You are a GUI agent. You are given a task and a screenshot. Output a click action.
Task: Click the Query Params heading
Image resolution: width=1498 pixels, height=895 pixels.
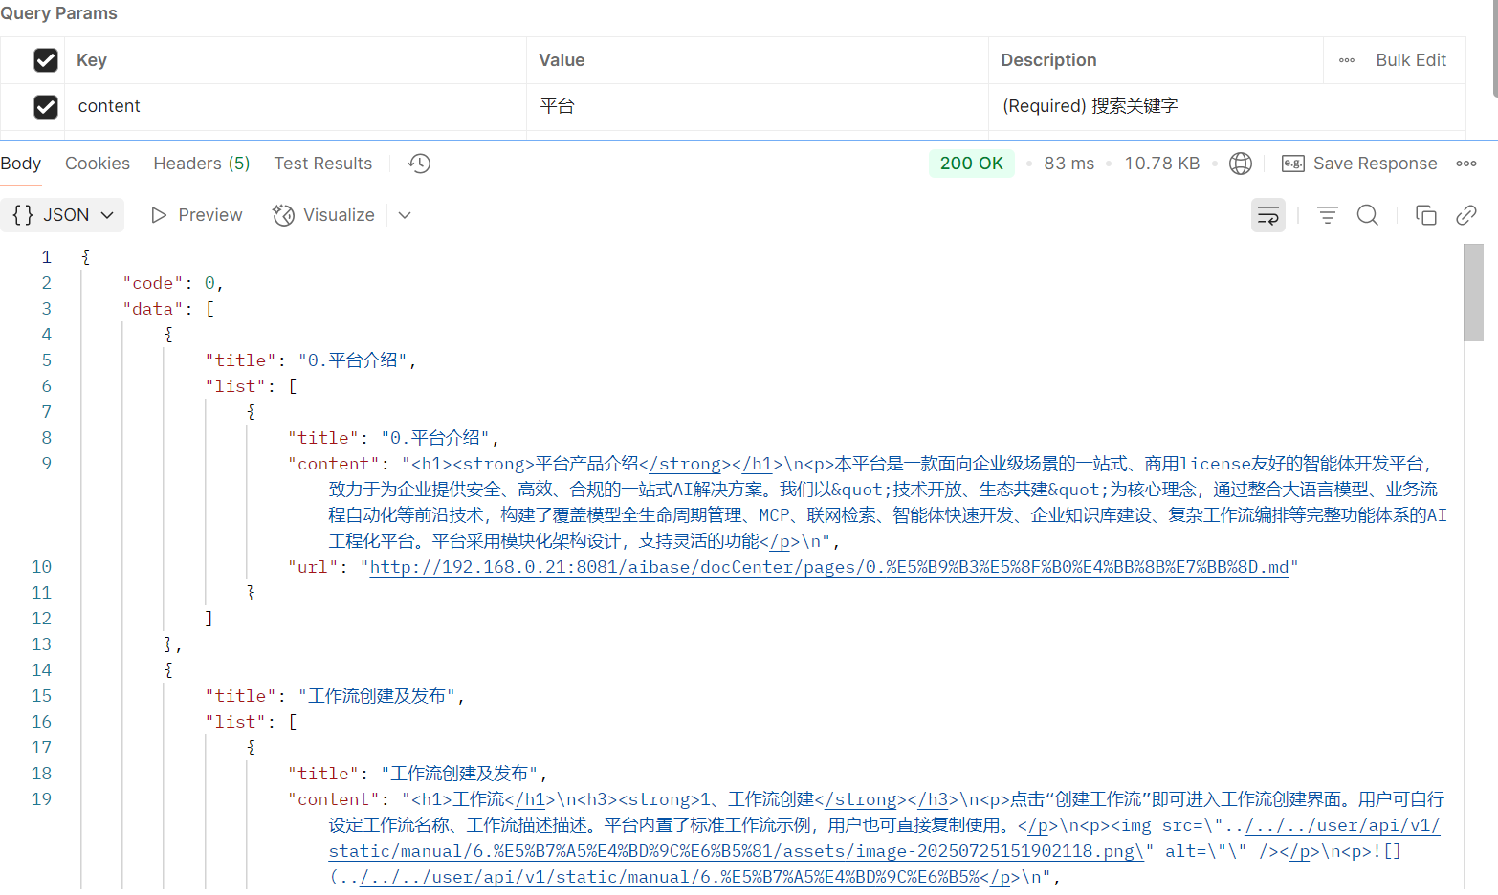click(58, 13)
